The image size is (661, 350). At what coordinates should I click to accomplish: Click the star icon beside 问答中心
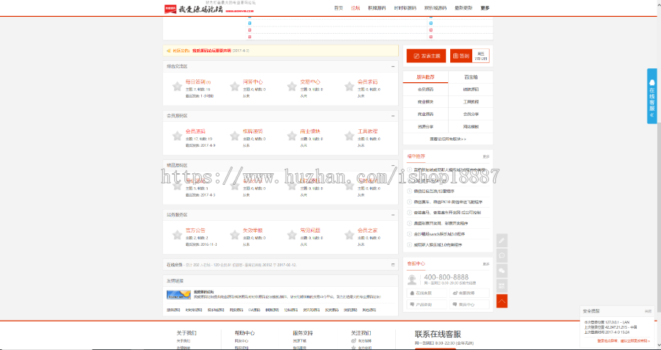[235, 87]
